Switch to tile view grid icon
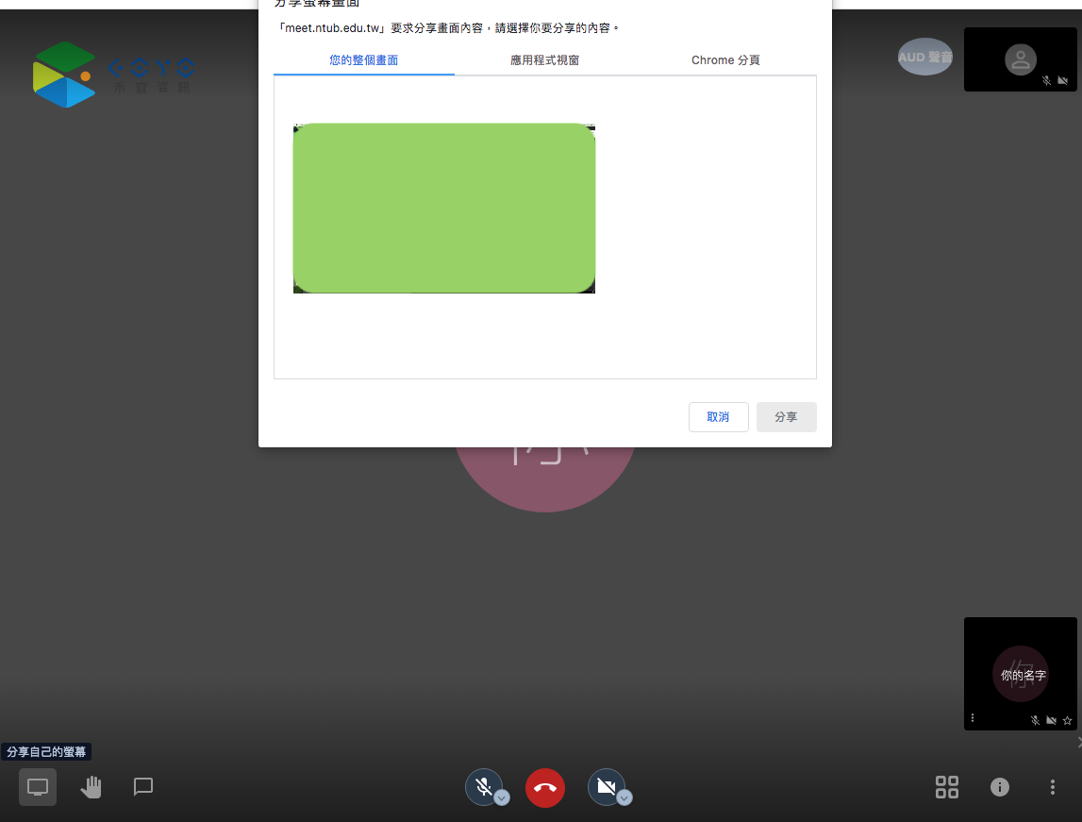 946,786
